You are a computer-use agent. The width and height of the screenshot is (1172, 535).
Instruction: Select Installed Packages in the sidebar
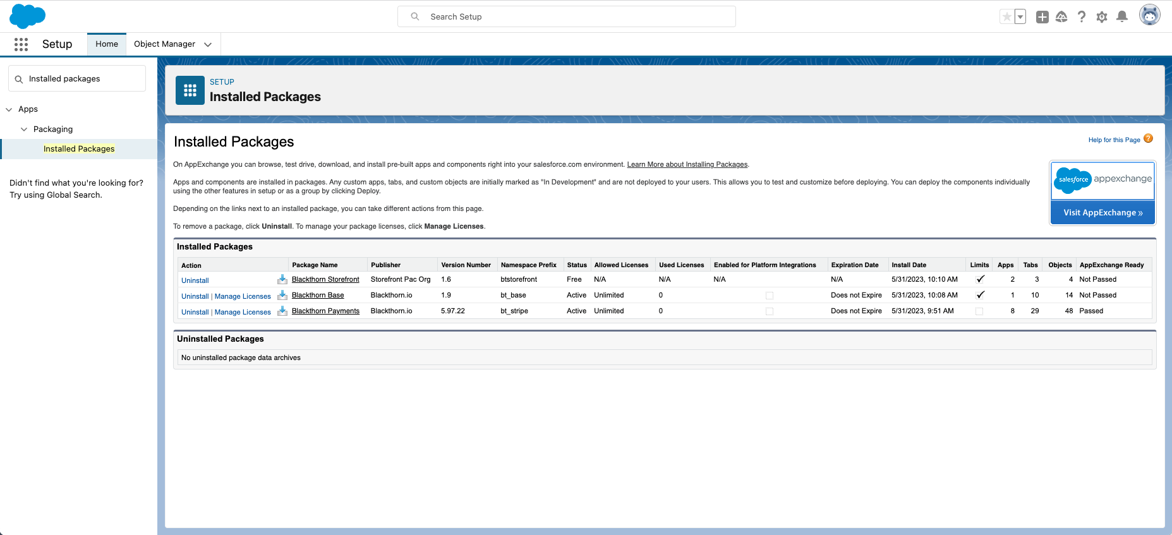coord(79,149)
